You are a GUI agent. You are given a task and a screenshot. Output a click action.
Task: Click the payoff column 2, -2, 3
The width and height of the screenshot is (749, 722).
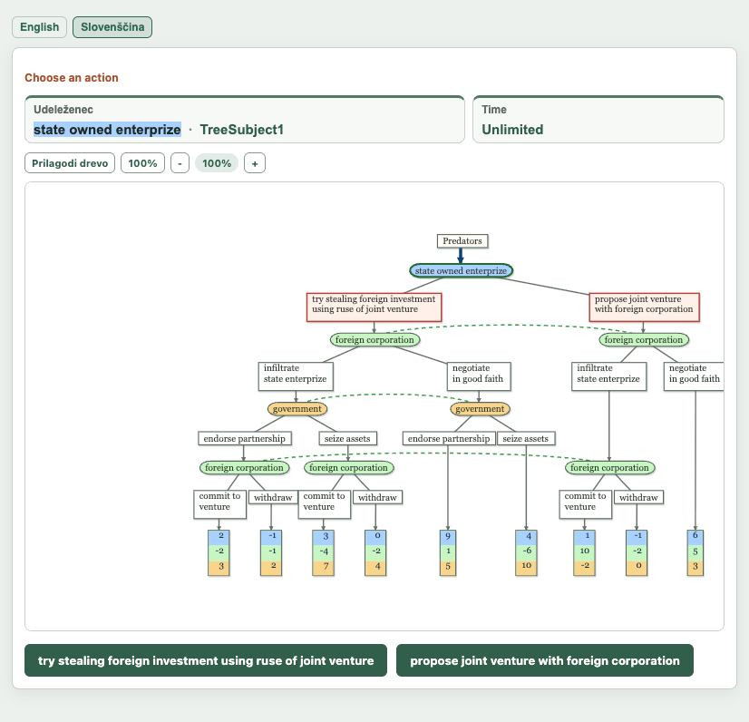pyautogui.click(x=219, y=552)
